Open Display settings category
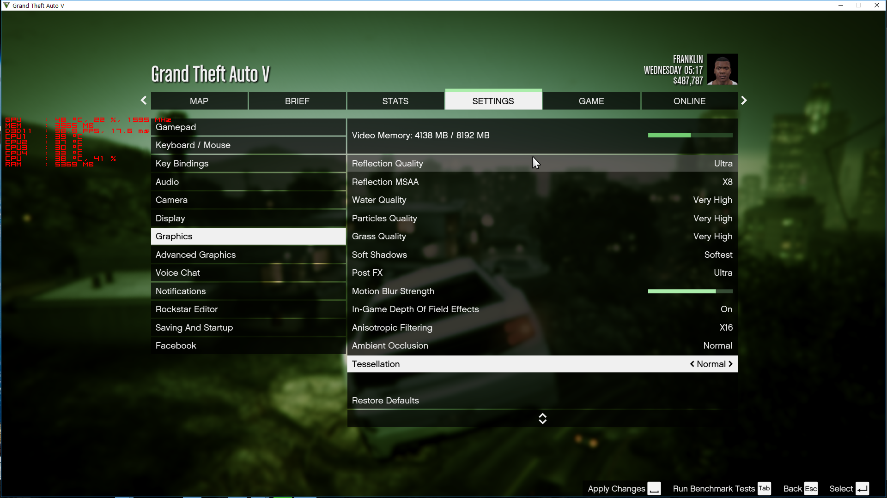The width and height of the screenshot is (887, 498). click(249, 218)
